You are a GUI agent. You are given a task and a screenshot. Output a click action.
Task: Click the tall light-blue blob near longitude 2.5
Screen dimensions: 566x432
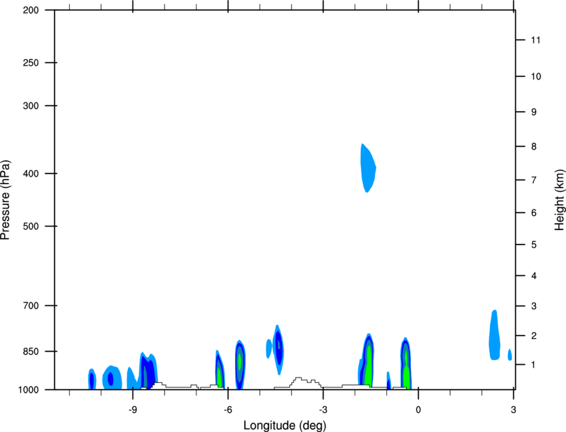point(495,335)
